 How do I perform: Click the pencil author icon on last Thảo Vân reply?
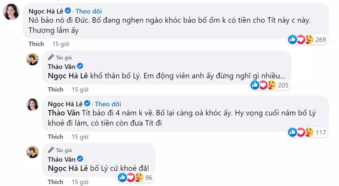coord(51,150)
